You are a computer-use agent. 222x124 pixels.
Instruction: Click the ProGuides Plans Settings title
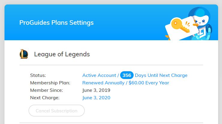coord(56,23)
